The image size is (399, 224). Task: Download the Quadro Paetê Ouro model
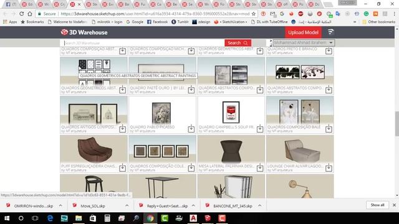point(191,90)
